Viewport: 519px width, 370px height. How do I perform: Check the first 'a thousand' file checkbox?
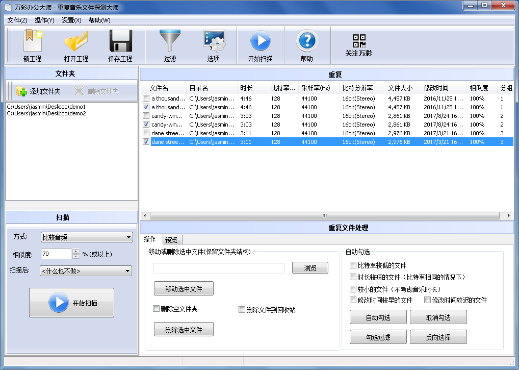point(146,98)
